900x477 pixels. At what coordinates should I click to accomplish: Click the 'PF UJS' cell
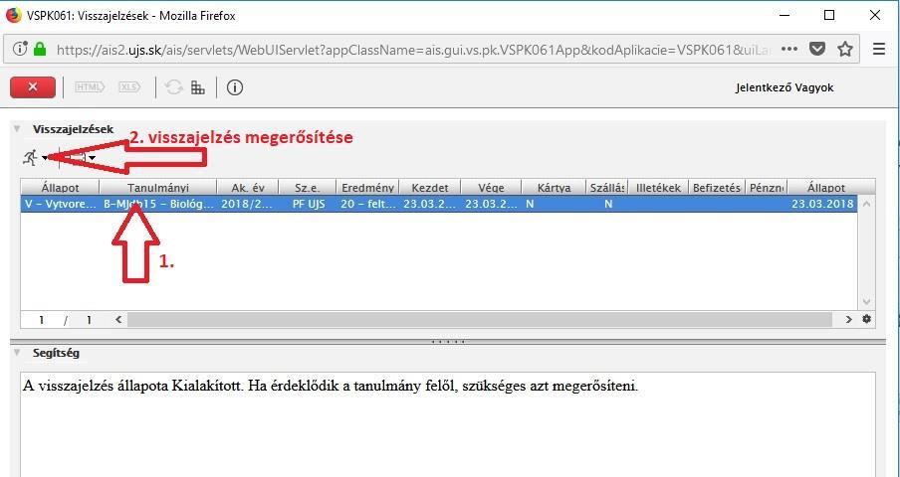[307, 204]
